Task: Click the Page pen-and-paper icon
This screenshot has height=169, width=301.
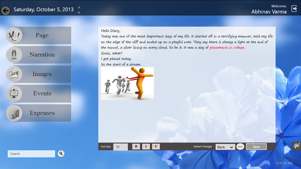Action: pos(14,36)
